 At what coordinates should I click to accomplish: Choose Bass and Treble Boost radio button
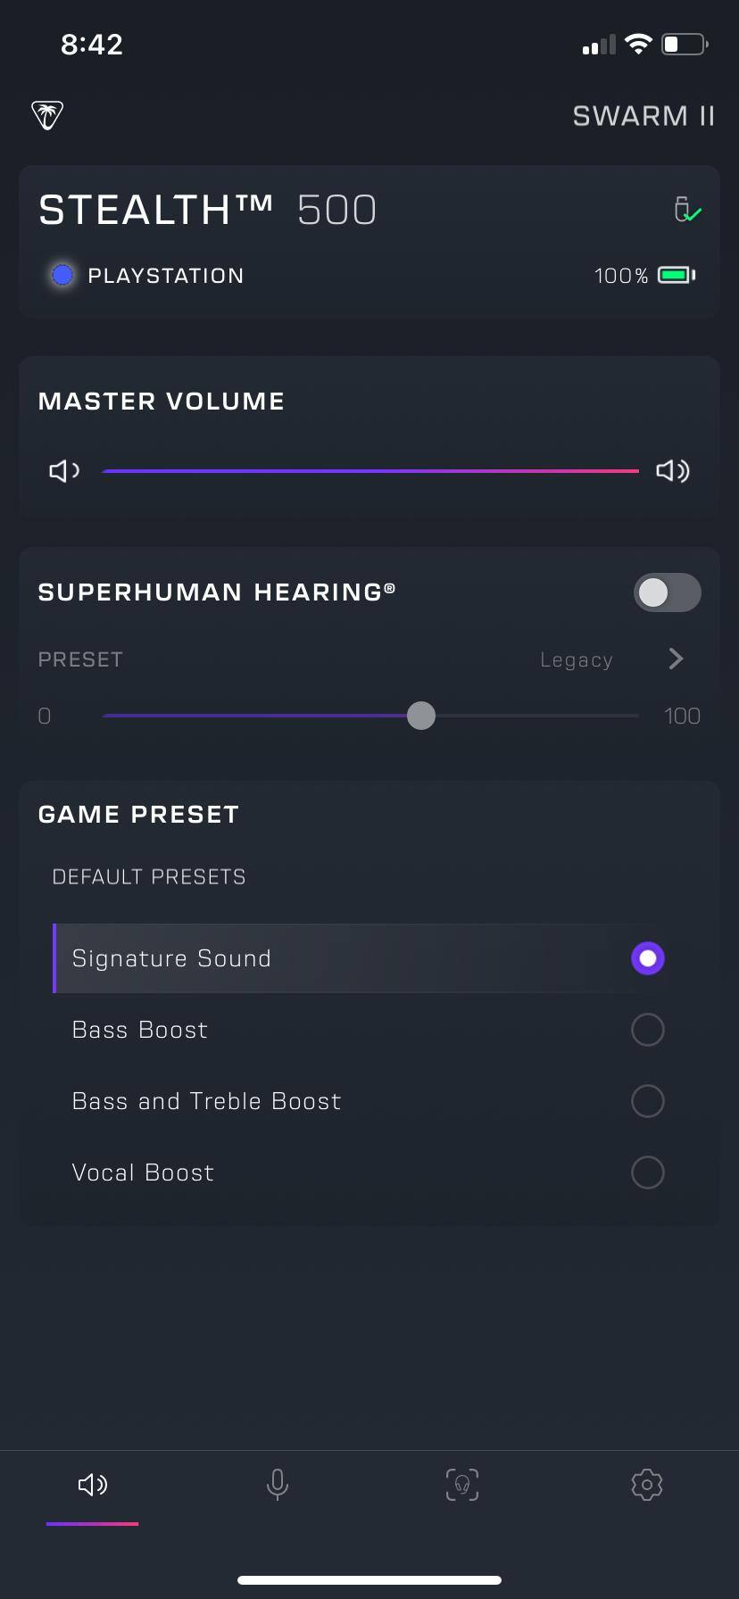click(x=647, y=1101)
